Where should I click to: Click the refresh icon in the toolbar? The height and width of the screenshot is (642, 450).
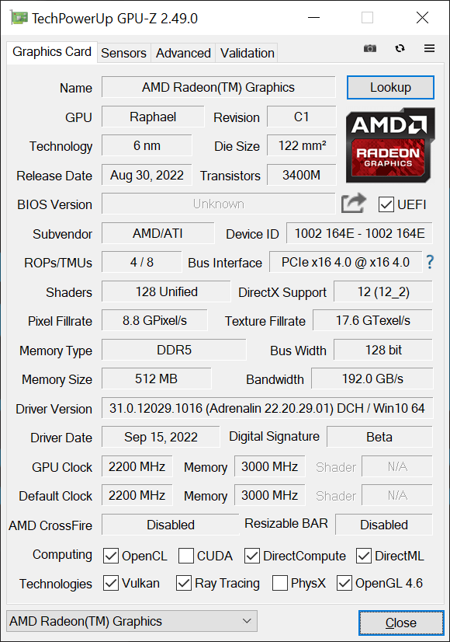point(400,48)
